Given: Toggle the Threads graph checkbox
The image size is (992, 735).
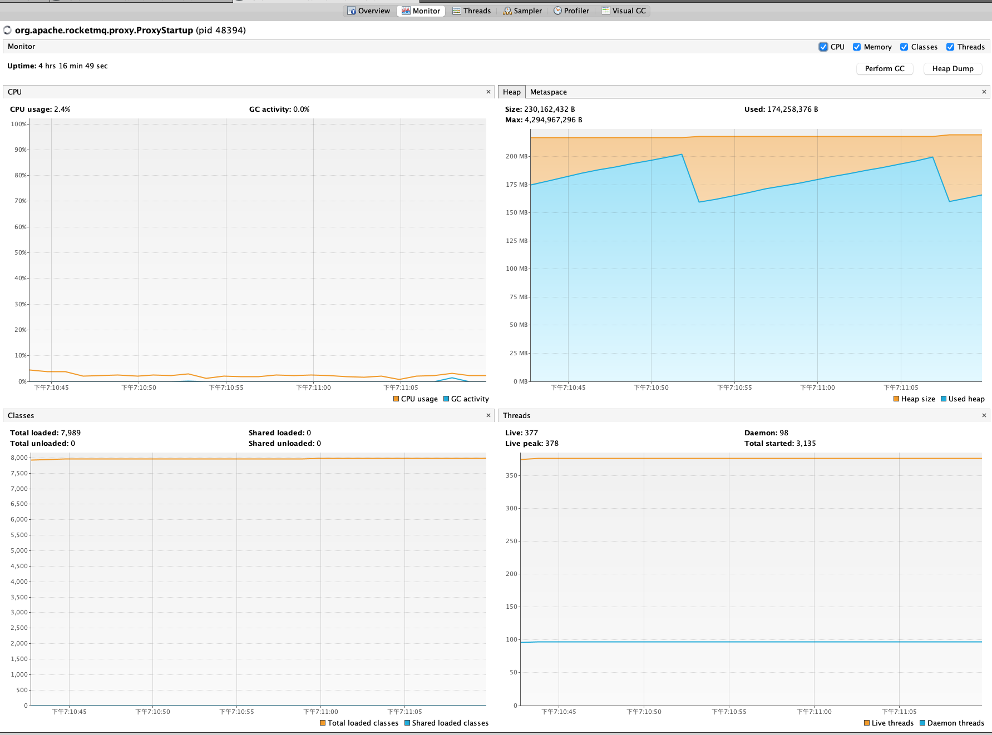Looking at the screenshot, I should pos(950,47).
